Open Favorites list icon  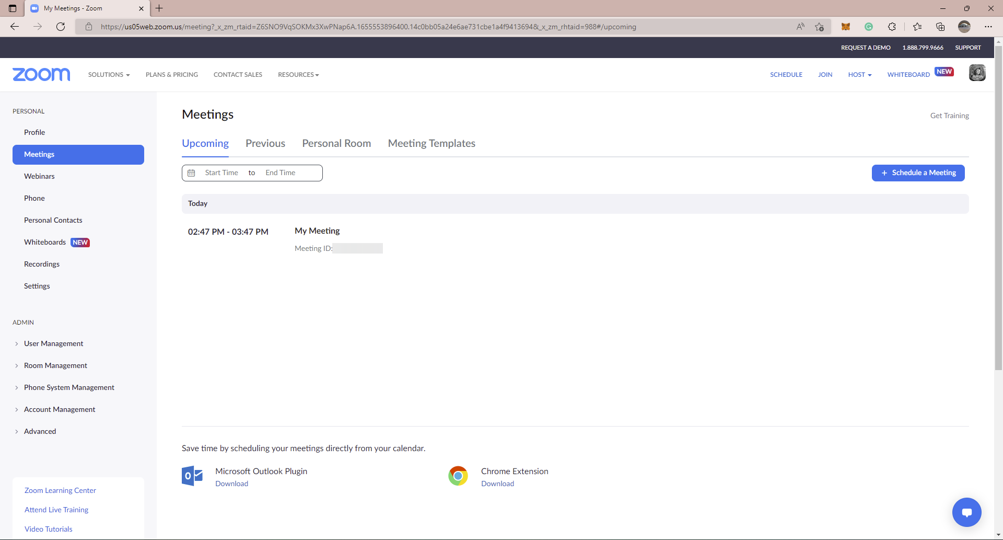point(917,27)
